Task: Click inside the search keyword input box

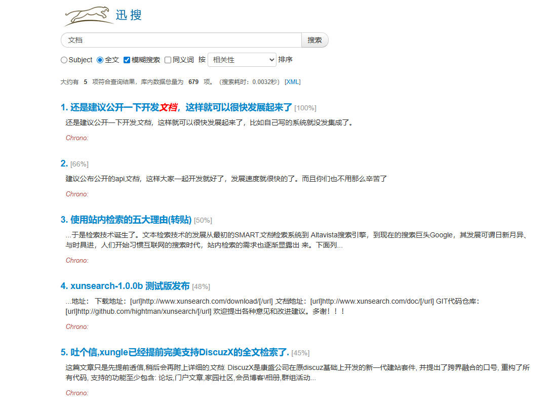Action: (177, 39)
